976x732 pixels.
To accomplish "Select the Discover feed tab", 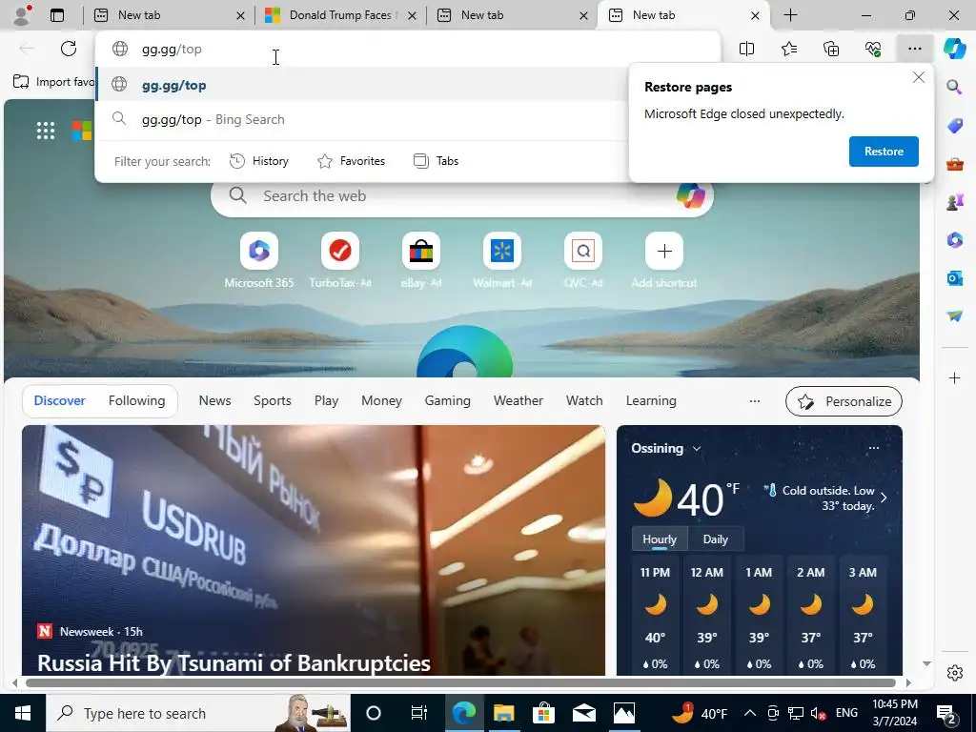I will [x=59, y=401].
